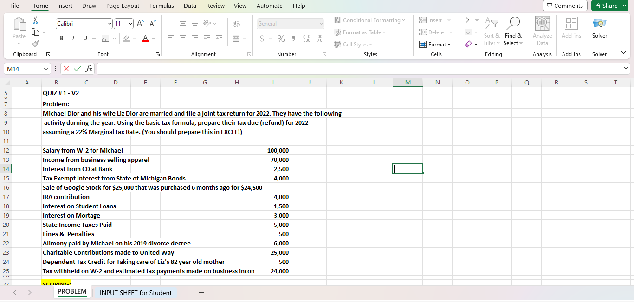Apply bold formatting from the Font group
The height and width of the screenshot is (302, 634).
coord(61,38)
